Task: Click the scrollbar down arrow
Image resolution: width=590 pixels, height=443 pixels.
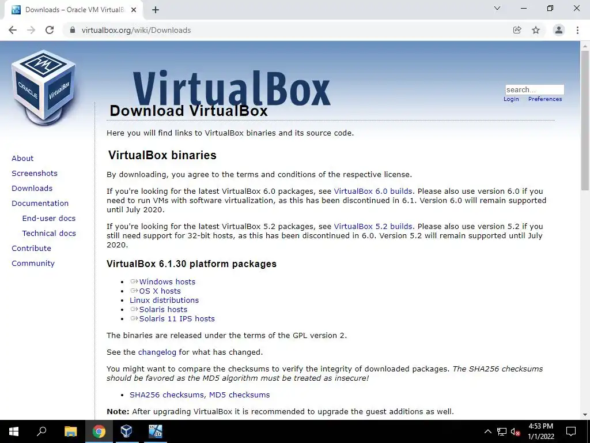Action: pyautogui.click(x=585, y=415)
